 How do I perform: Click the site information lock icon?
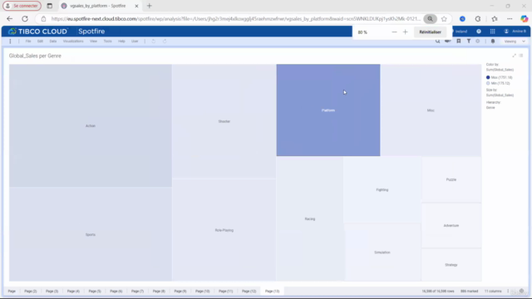point(43,18)
